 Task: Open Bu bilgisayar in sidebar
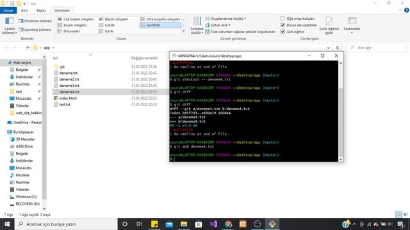tap(23, 132)
